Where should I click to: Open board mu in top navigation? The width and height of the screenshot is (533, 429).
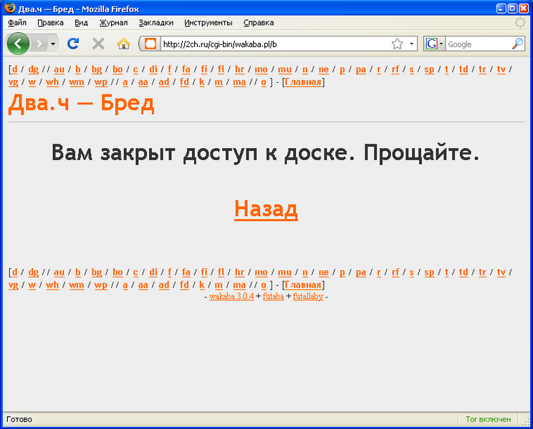pyautogui.click(x=285, y=69)
